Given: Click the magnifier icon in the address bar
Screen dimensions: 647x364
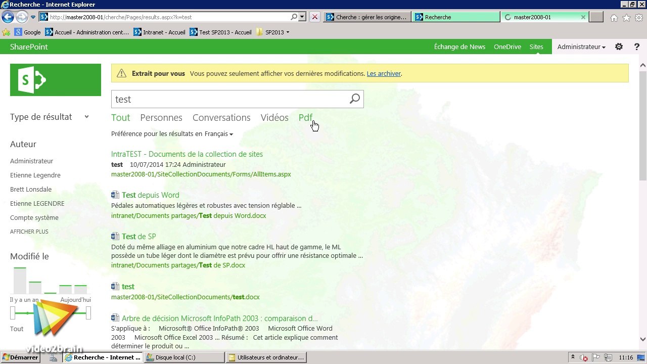Looking at the screenshot, I should point(294,17).
